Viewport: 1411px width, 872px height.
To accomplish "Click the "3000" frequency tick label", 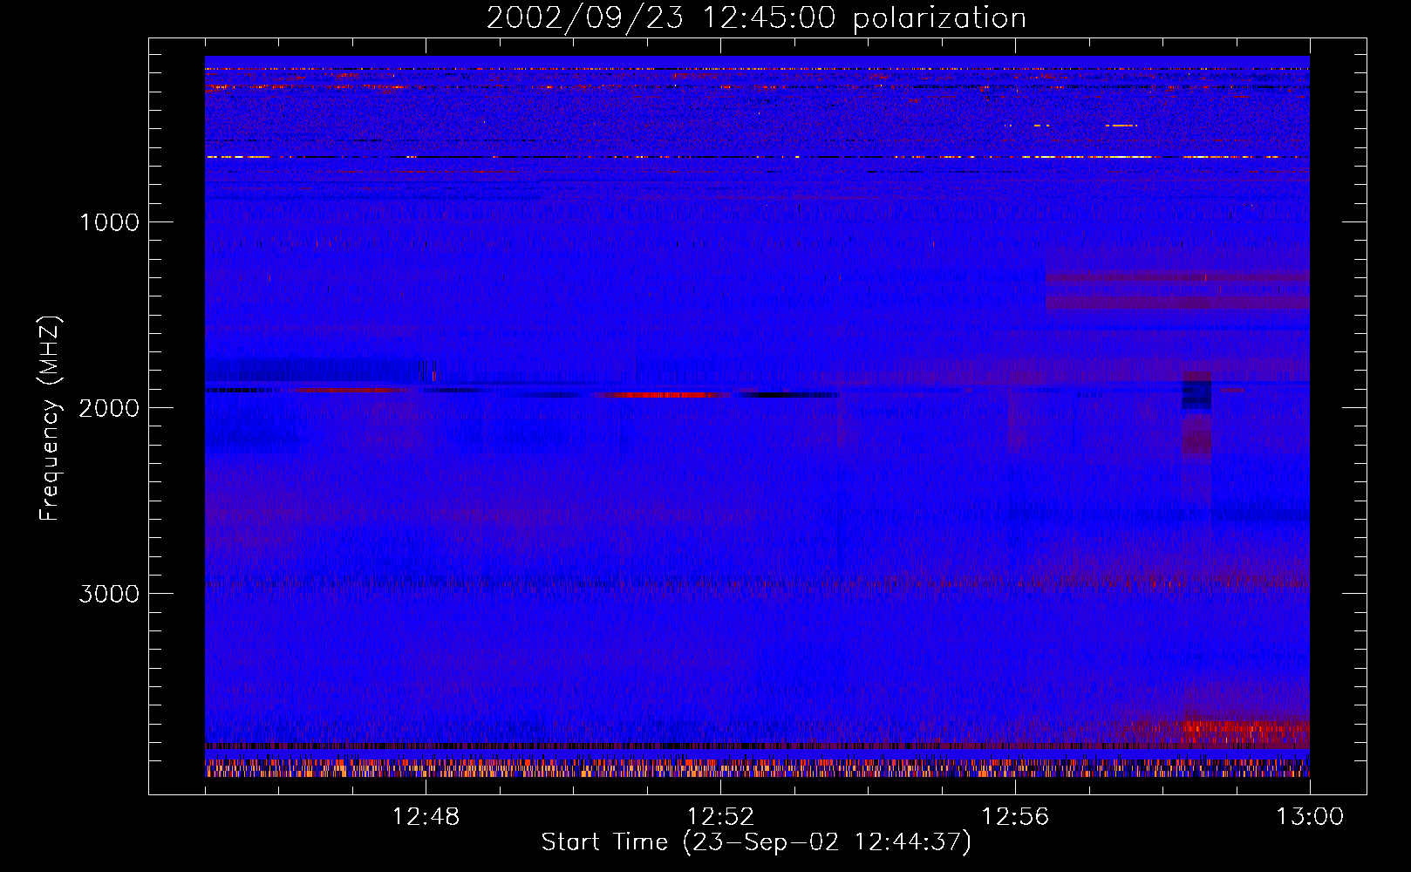I will coord(109,594).
